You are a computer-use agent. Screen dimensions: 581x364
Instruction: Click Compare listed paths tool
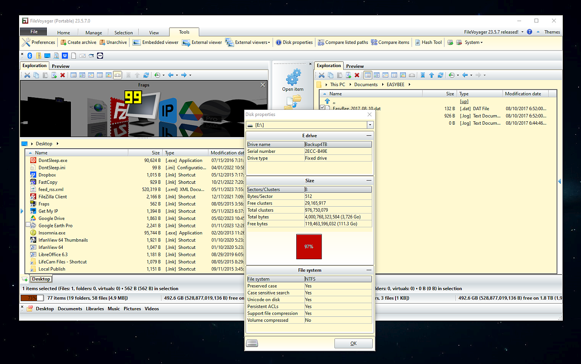click(343, 42)
